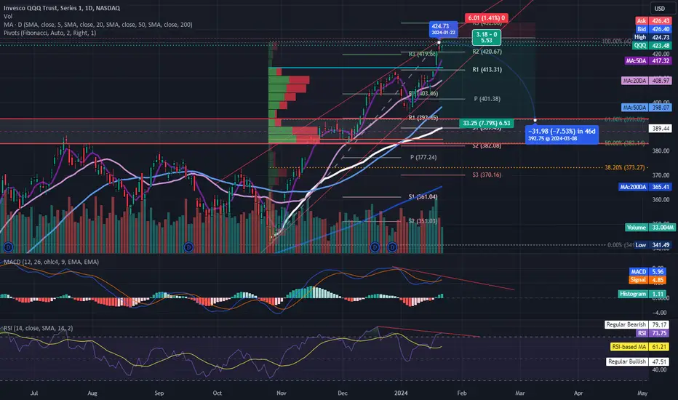
Task: Click the Aug date on time axis
Action: pos(92,393)
